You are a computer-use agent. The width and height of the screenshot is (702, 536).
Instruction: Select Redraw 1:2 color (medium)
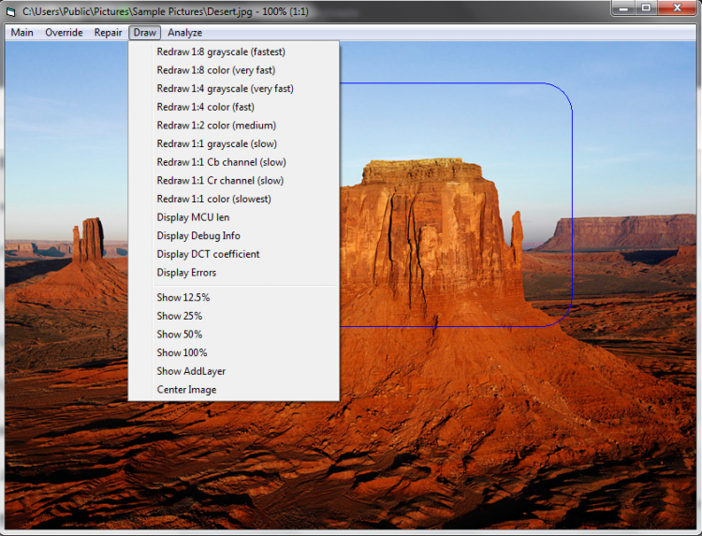[233, 126]
